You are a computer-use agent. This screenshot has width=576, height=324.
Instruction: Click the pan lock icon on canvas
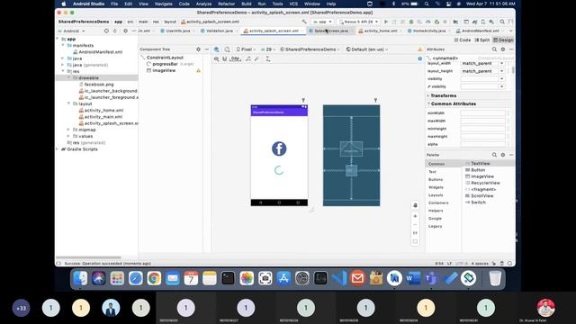tap(415, 205)
